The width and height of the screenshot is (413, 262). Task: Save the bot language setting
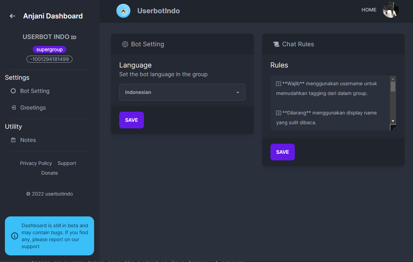[131, 120]
